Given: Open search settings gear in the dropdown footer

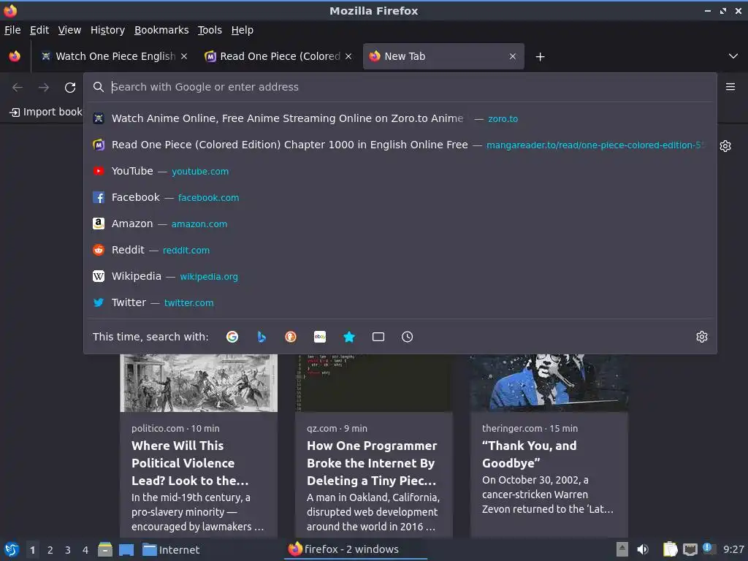Looking at the screenshot, I should click(x=702, y=337).
